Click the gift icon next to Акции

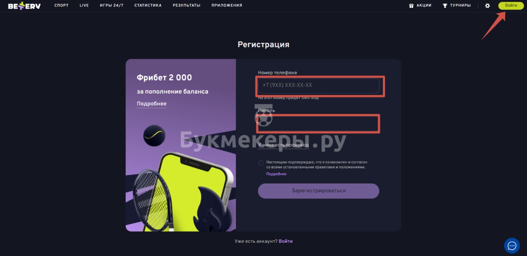click(x=411, y=6)
